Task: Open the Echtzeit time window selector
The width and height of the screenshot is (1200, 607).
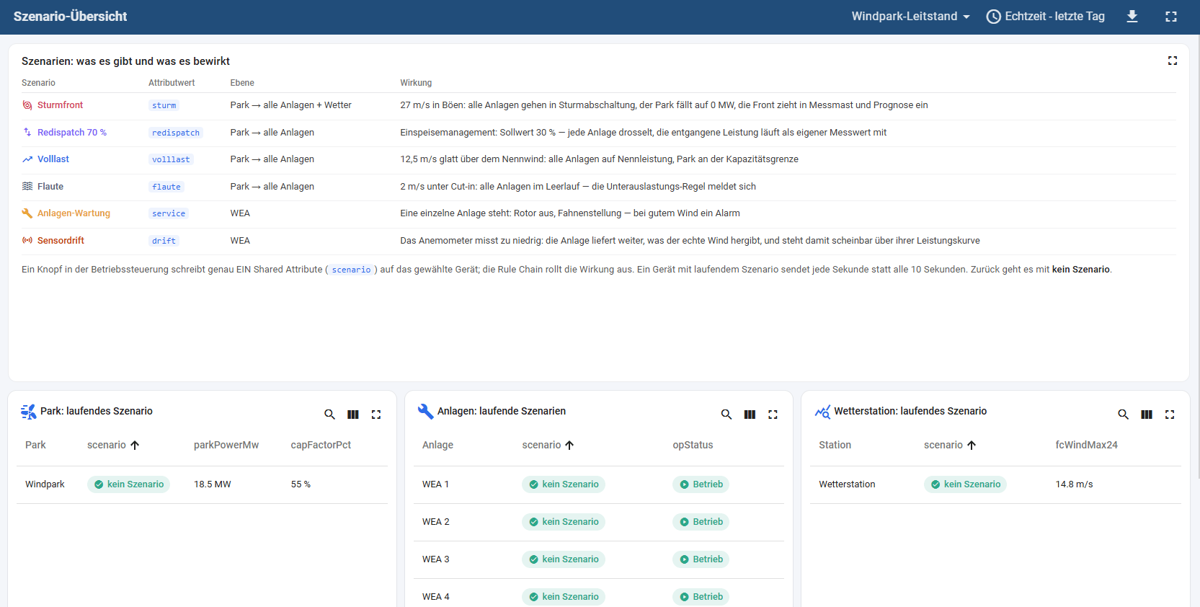Action: coord(1045,17)
